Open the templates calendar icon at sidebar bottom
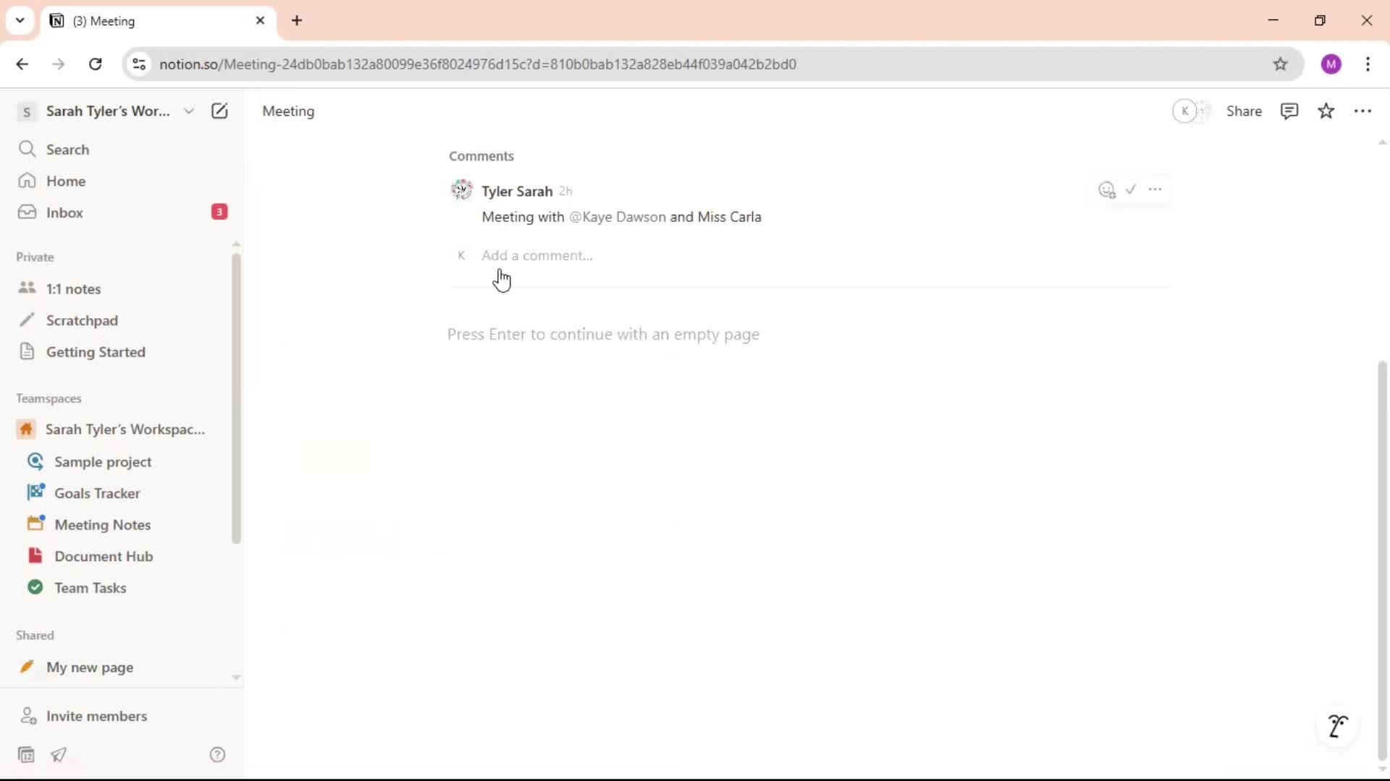Image resolution: width=1390 pixels, height=781 pixels. (x=26, y=755)
